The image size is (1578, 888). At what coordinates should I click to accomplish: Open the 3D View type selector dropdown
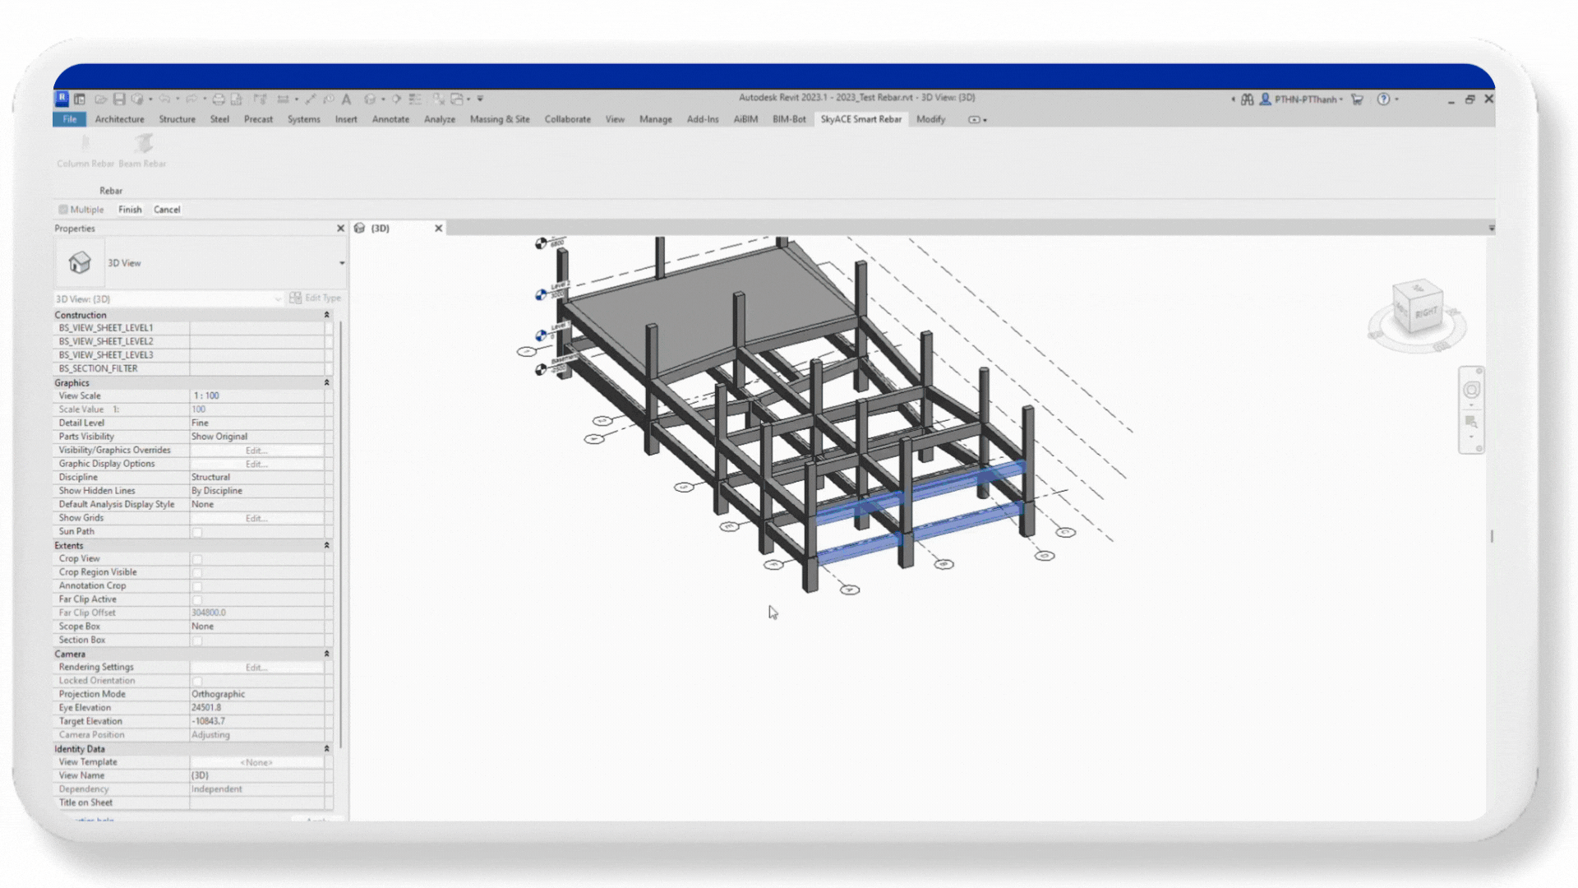click(342, 263)
